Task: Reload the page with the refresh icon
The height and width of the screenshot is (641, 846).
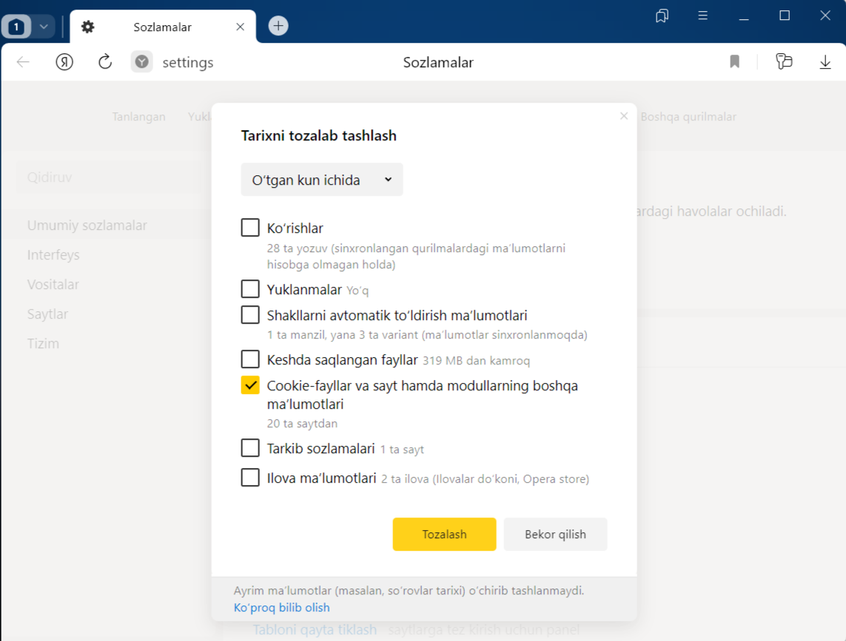Action: (105, 62)
